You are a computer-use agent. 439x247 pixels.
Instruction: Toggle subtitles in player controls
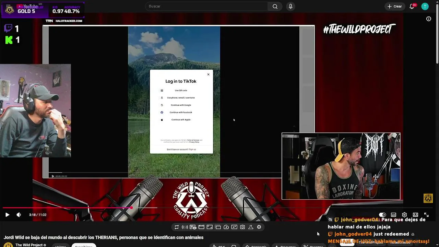(x=393, y=215)
